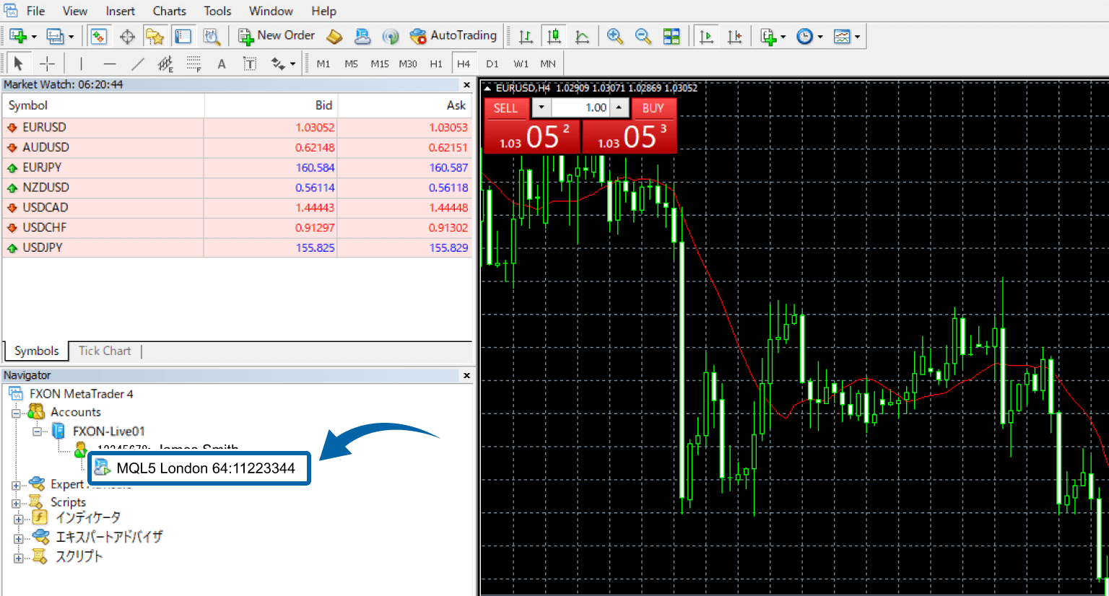Screen dimensions: 1109x596
Task: Zoom in on the chart
Action: coord(615,36)
